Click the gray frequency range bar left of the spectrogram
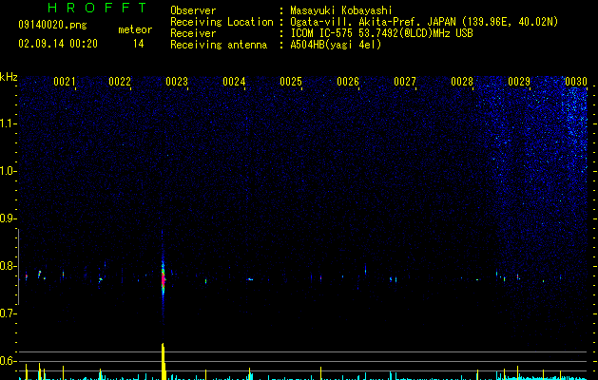Image resolution: width=598 pixels, height=380 pixels. [x=18, y=267]
